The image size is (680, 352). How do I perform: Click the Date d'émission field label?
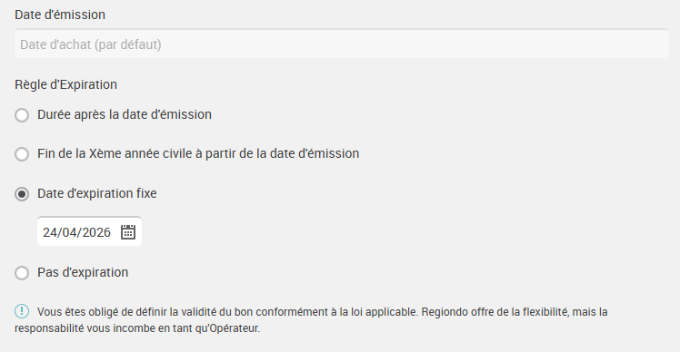60,15
